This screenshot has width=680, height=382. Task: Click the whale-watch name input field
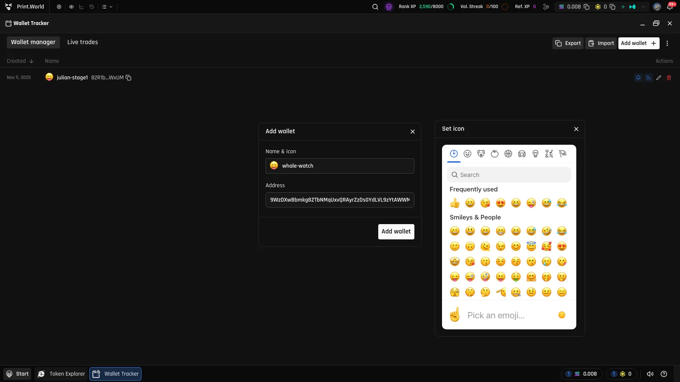(x=340, y=166)
